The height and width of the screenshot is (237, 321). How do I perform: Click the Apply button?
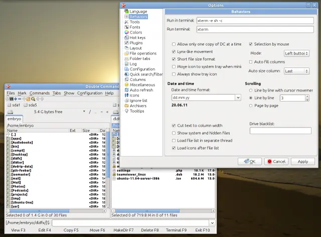pos(303,161)
